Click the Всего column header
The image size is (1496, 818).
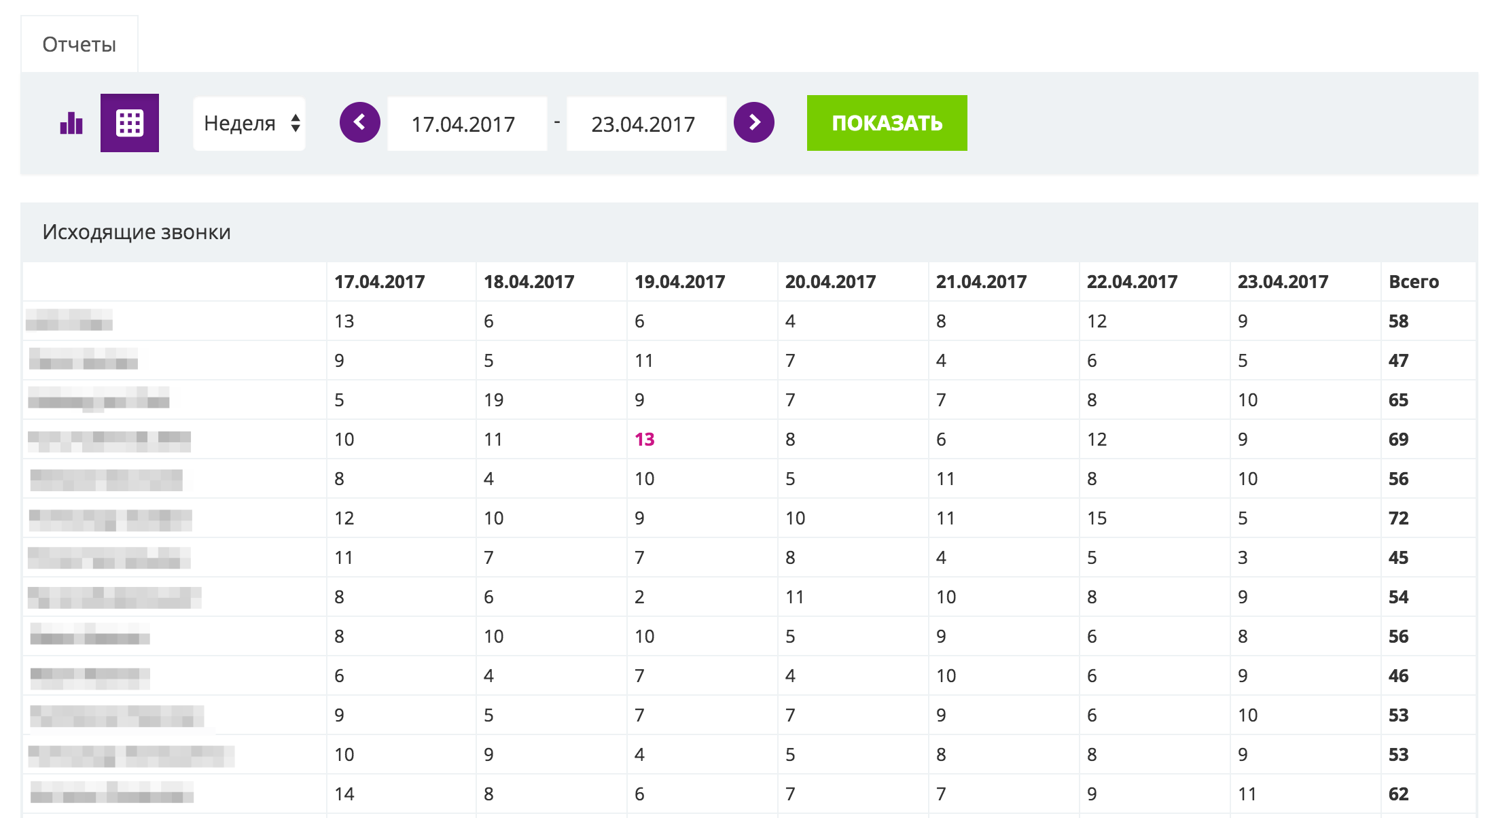point(1413,282)
